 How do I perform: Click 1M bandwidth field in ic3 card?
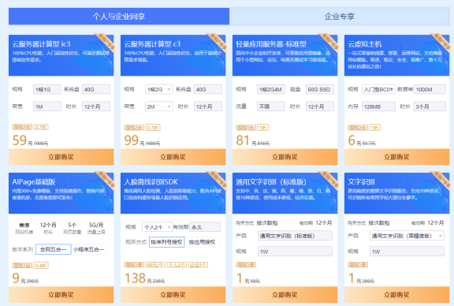[47, 106]
